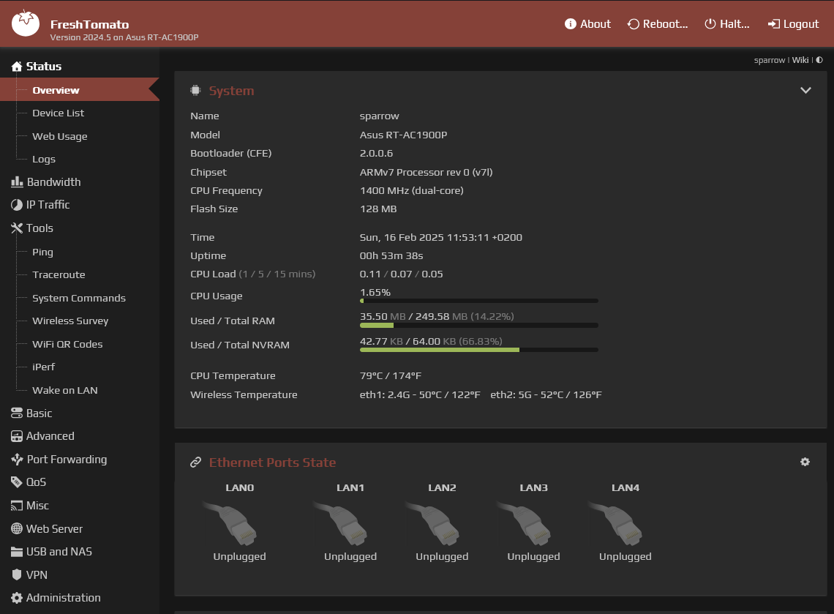The width and height of the screenshot is (834, 614).
Task: Click the LAN4 ethernet port icon
Action: click(615, 523)
